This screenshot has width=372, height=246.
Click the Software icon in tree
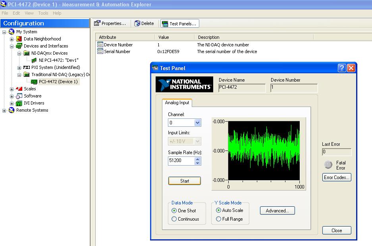tap(19, 96)
